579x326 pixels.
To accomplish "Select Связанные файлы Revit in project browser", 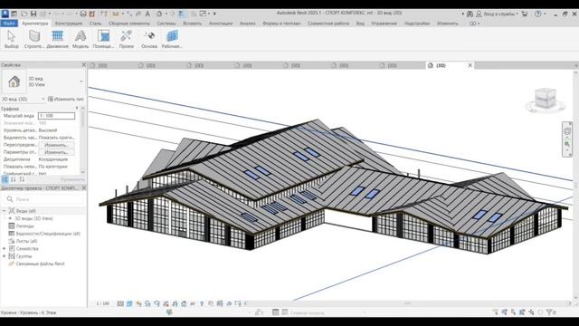I will [40, 264].
